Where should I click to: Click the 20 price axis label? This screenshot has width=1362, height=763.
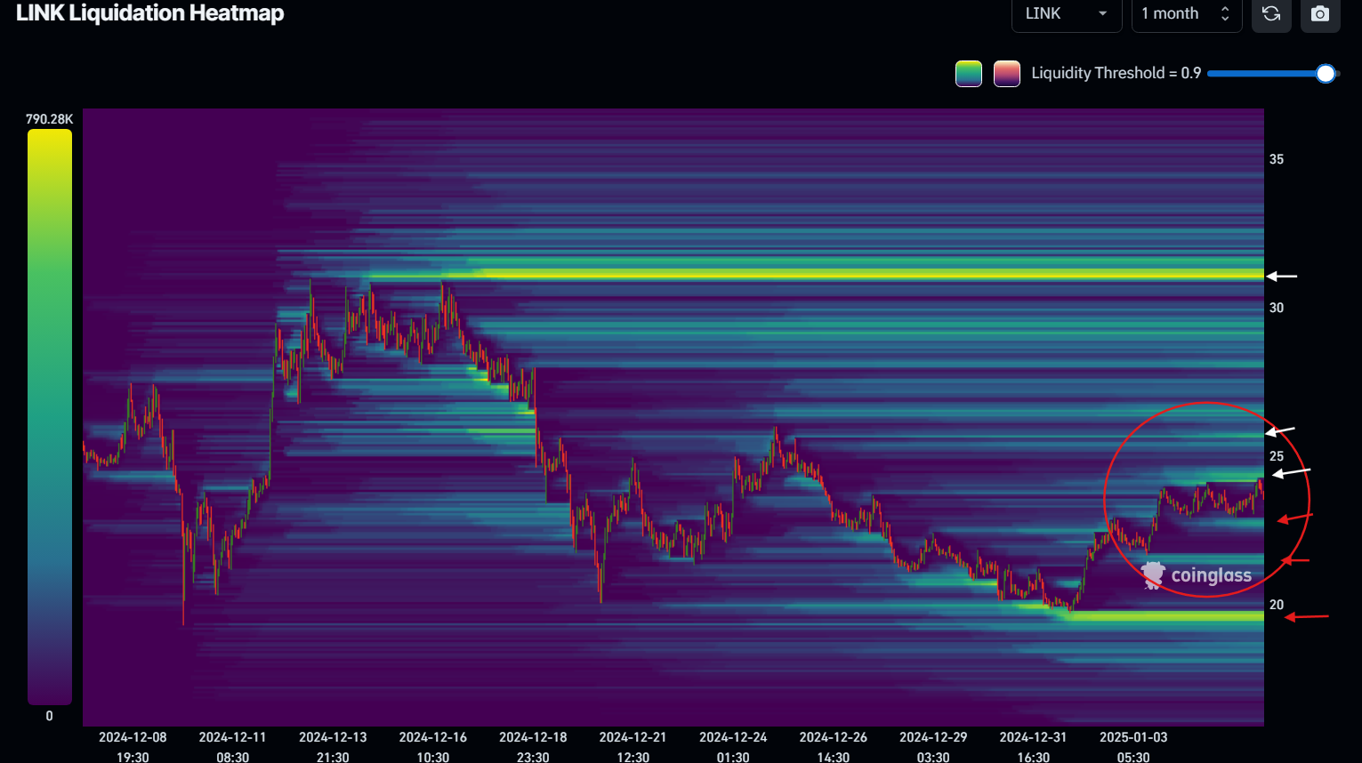pos(1277,605)
